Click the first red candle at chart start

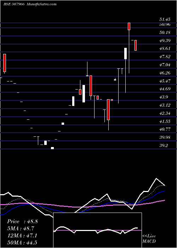pos(5,63)
